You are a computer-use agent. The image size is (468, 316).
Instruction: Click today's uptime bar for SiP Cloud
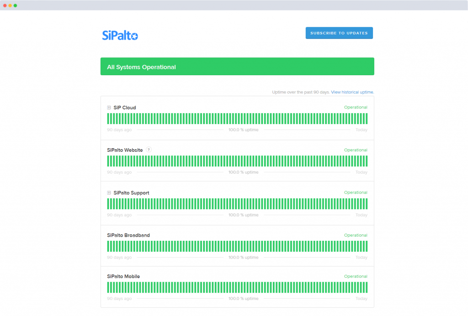(x=366, y=118)
